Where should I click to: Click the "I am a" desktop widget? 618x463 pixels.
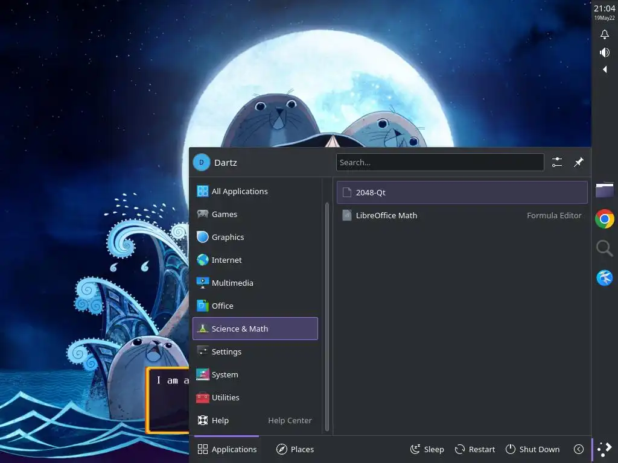click(168, 400)
